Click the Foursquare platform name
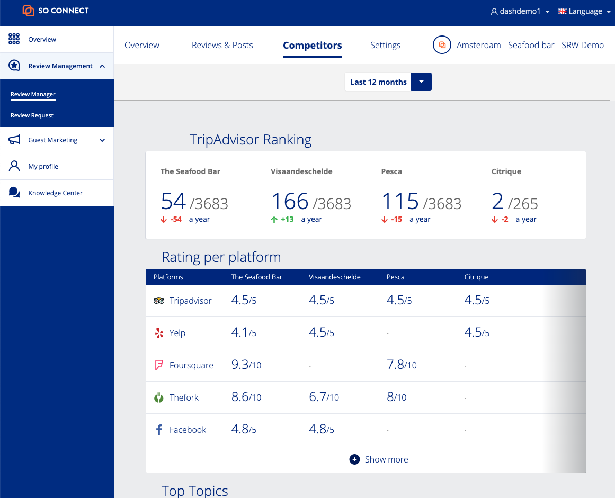Viewport: 615px width, 498px height. (191, 365)
